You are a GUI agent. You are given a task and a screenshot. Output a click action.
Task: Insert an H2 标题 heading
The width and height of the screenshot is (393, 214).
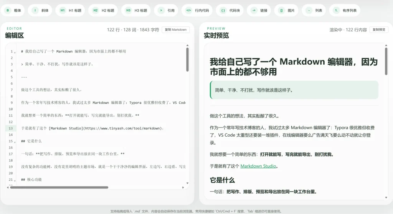[103, 10]
